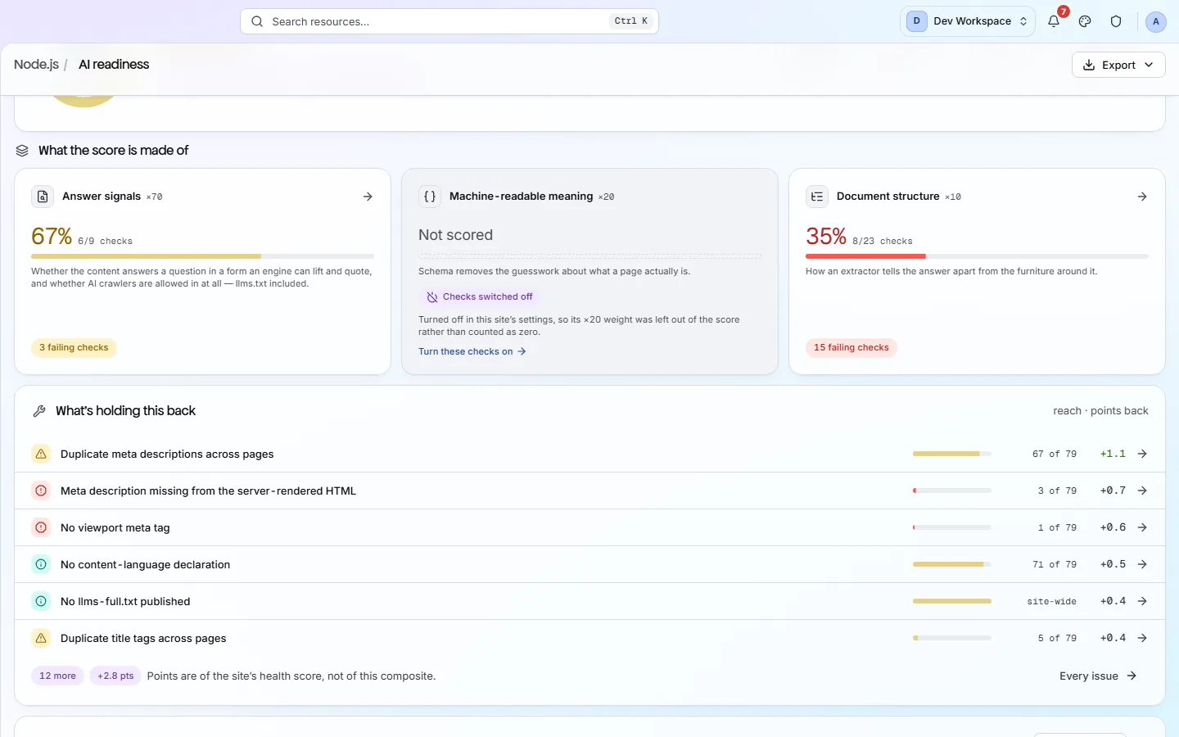
Task: Open the Every issue link
Action: [1098, 676]
